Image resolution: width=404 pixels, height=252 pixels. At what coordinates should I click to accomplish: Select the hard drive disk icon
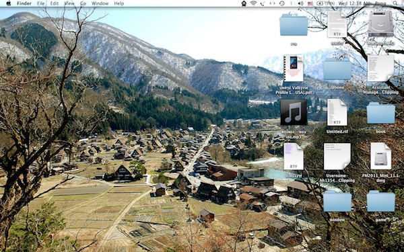(x=381, y=24)
